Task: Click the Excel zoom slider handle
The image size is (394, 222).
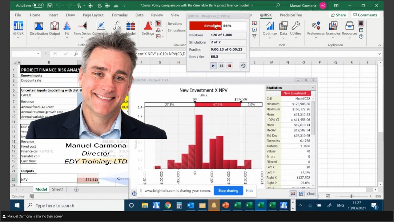Action: (x=351, y=196)
